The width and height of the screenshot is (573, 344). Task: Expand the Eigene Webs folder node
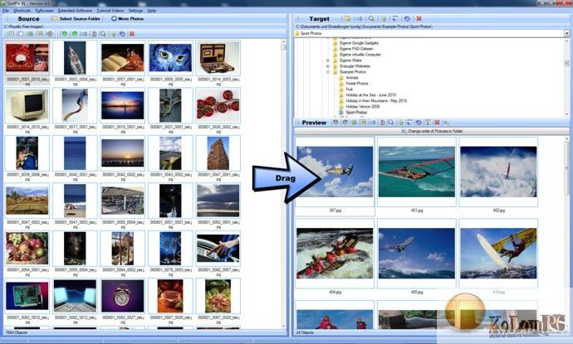328,61
